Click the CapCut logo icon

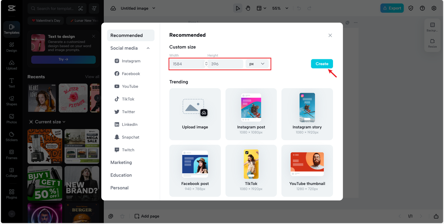coord(11,8)
